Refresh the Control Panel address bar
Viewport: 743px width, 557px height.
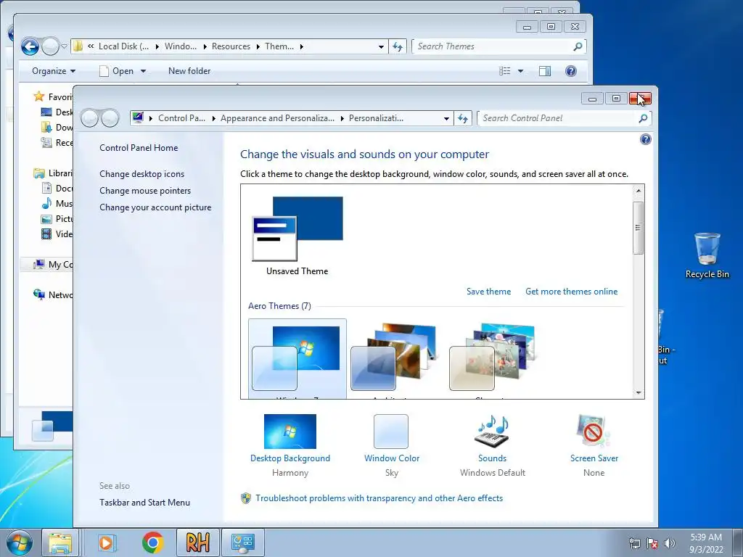pos(463,118)
